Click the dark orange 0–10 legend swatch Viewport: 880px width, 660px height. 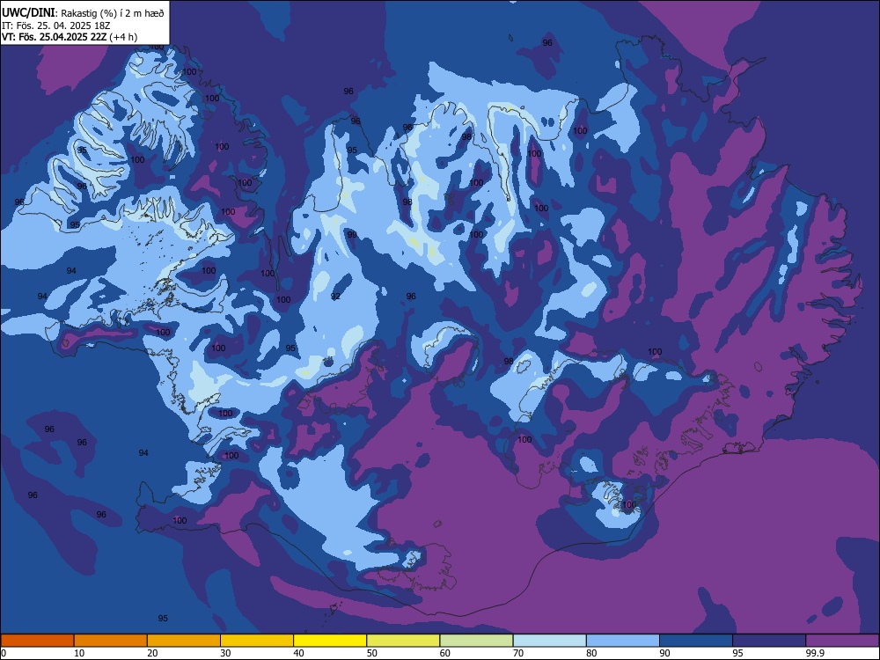click(x=37, y=641)
